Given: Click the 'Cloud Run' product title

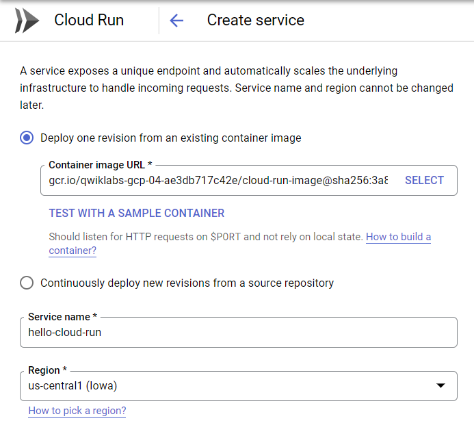Looking at the screenshot, I should point(89,21).
